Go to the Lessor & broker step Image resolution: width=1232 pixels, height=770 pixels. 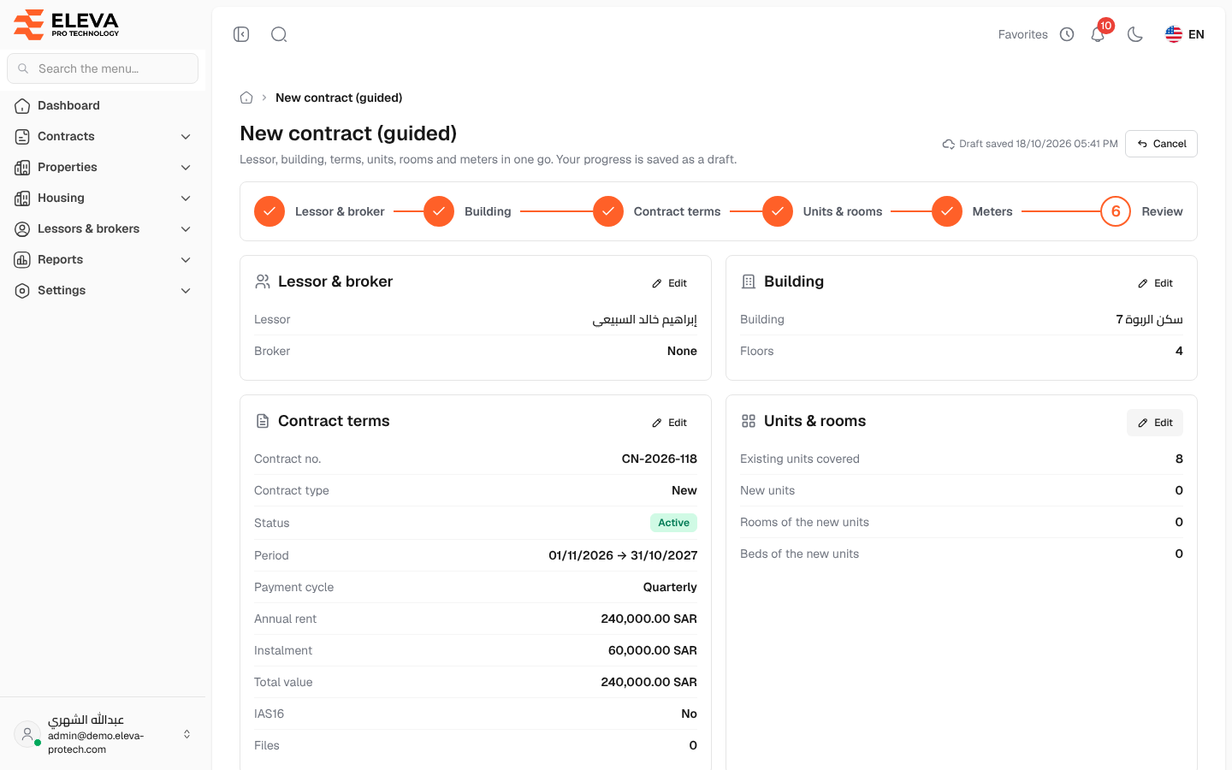(319, 211)
